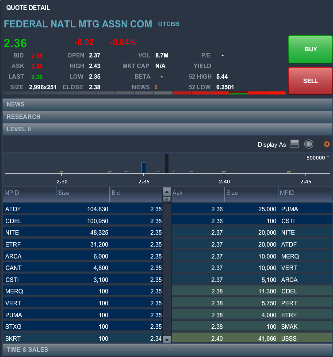Switch Level II display to circular view icon

tap(309, 144)
